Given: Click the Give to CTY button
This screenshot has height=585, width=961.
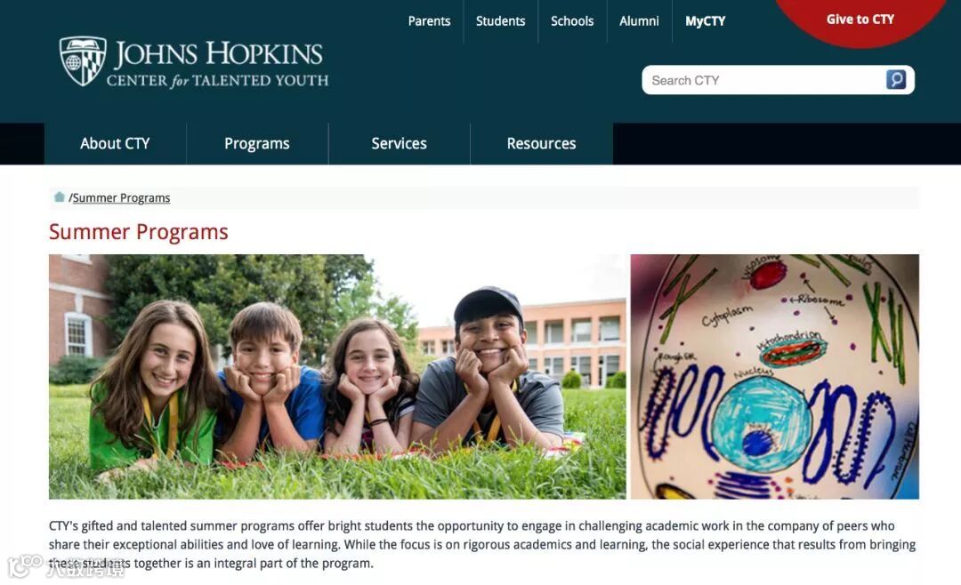Looking at the screenshot, I should [860, 20].
